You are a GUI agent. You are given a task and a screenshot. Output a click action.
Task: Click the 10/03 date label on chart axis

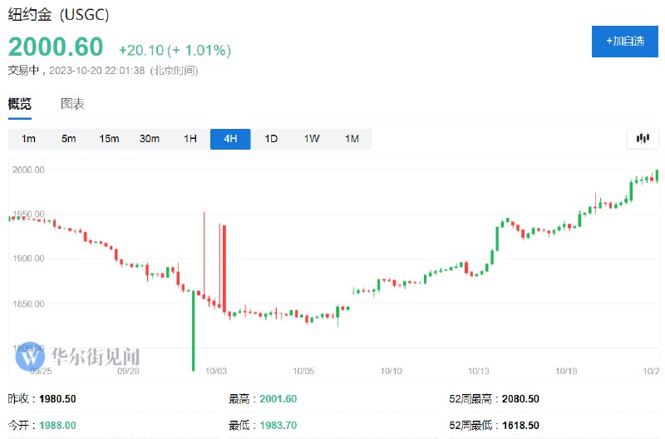216,371
